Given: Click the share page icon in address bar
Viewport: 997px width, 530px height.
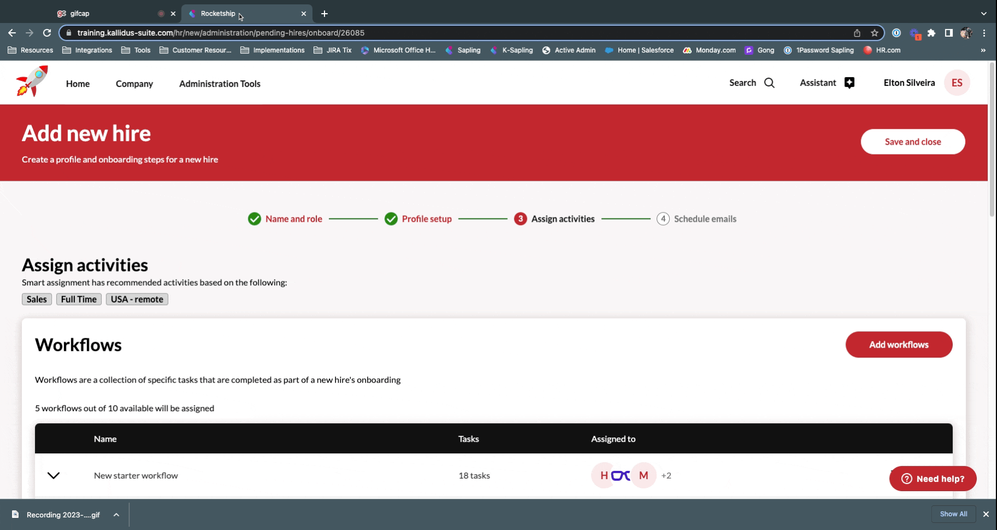Looking at the screenshot, I should pyautogui.click(x=857, y=33).
